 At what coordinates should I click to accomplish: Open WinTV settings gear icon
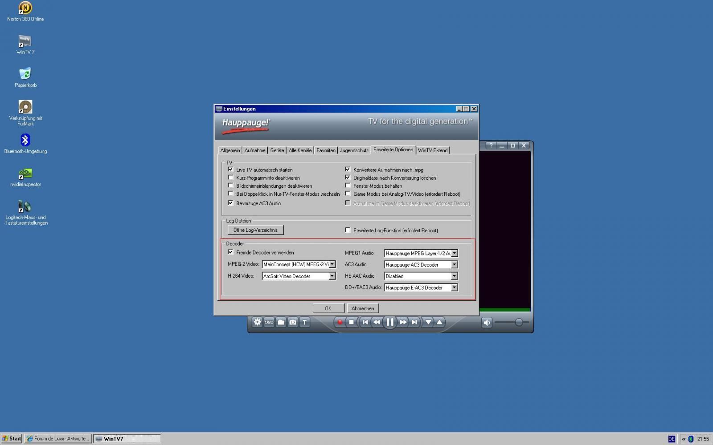257,322
